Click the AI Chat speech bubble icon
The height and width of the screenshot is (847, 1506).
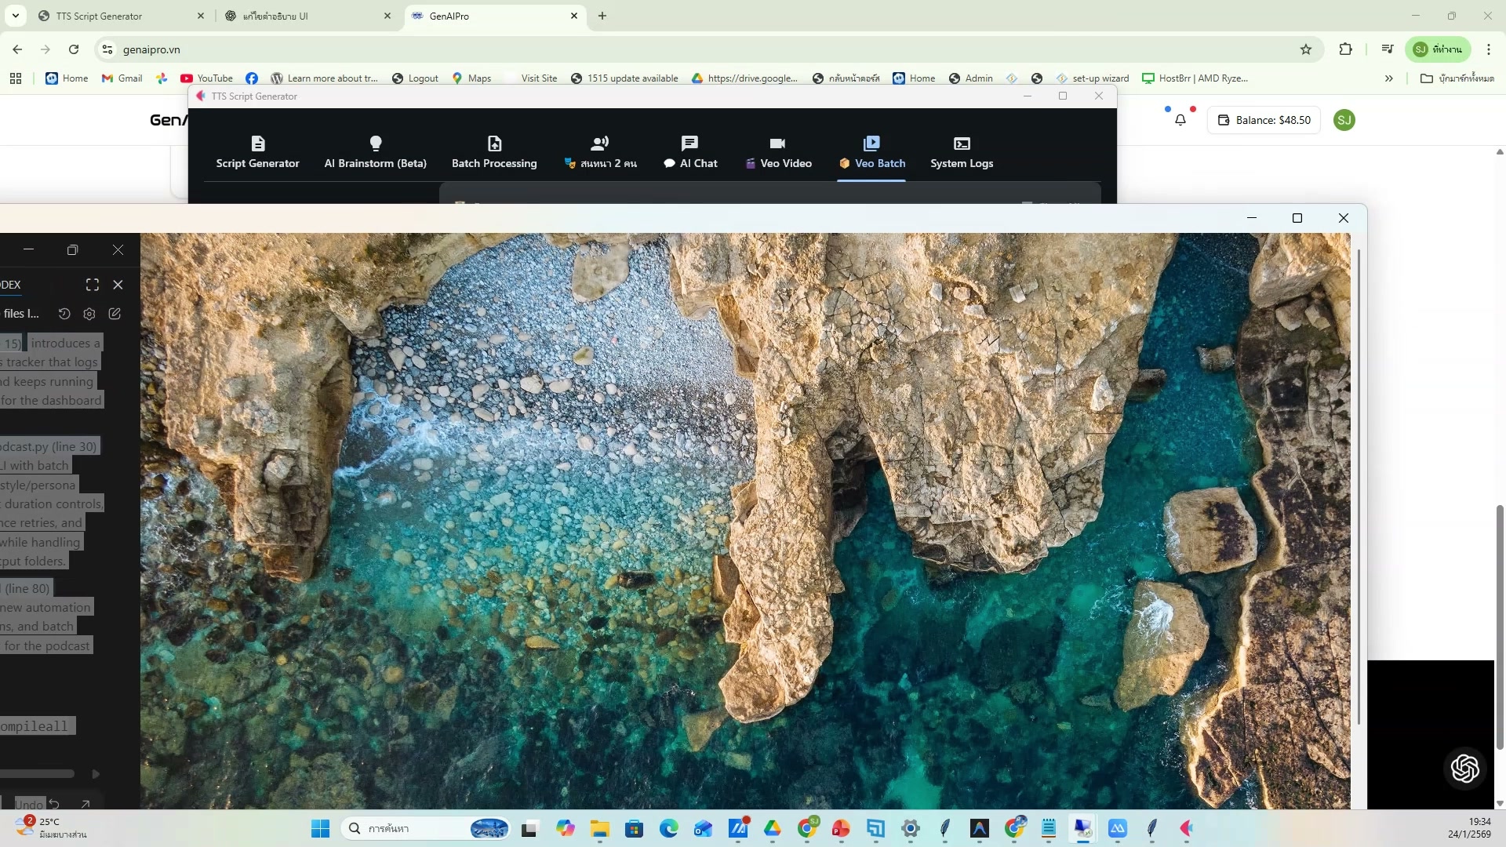pyautogui.click(x=689, y=143)
